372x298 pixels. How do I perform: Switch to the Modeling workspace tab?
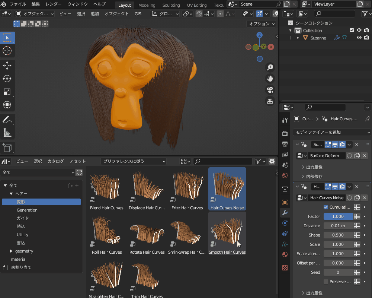[x=147, y=5]
